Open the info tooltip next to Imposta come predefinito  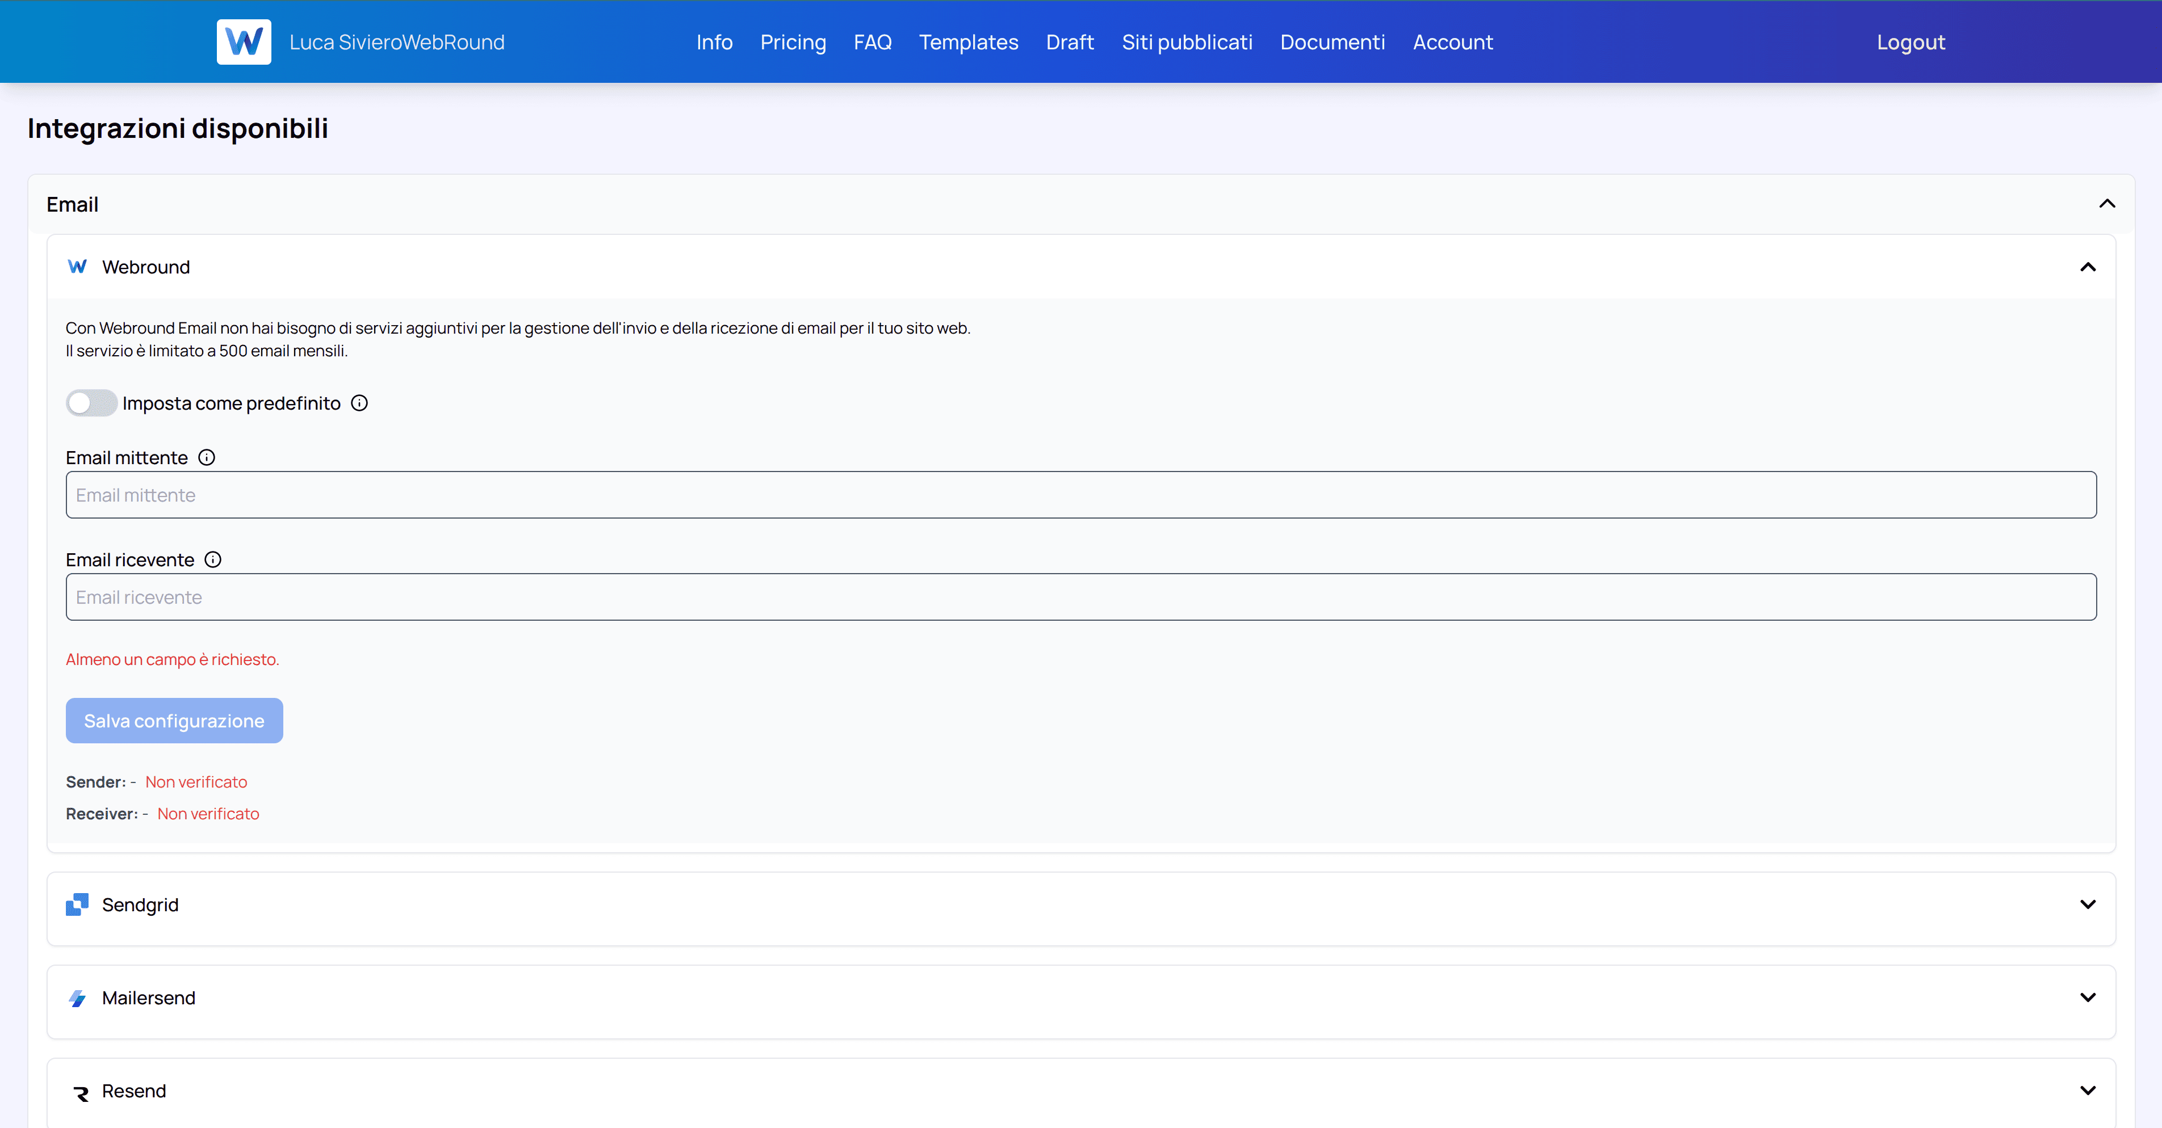click(359, 402)
